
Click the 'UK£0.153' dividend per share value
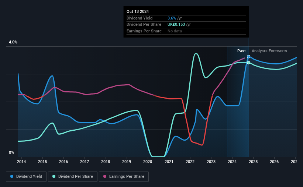(x=176, y=25)
